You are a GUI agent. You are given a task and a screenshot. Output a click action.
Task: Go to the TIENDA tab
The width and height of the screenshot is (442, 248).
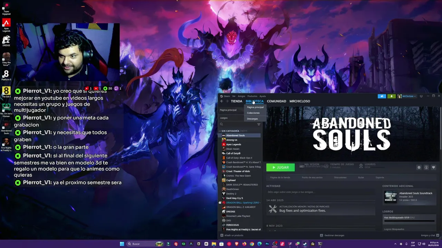tap(237, 101)
